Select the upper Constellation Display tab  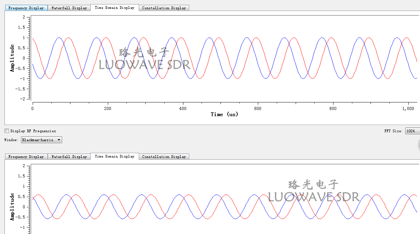point(164,8)
